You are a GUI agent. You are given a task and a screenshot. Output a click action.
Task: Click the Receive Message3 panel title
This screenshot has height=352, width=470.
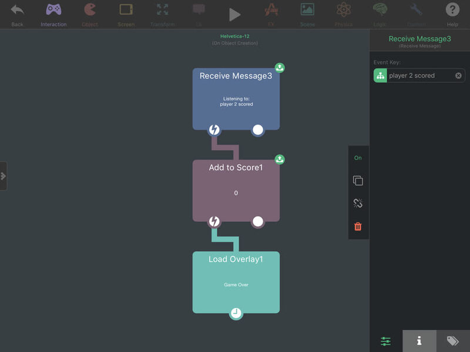click(419, 39)
